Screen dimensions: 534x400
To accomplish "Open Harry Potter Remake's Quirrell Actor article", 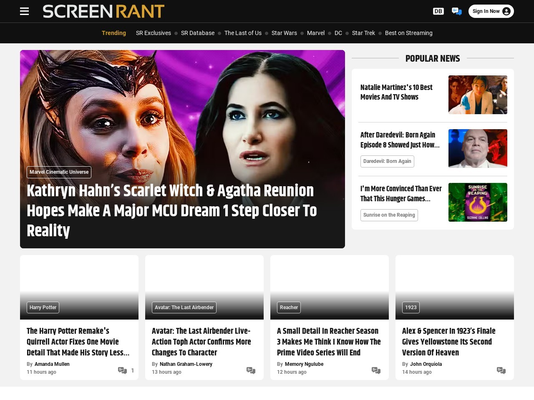I will click(x=78, y=342).
